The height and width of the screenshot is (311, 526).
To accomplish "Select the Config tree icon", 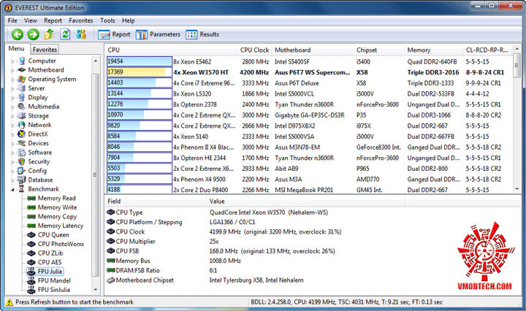I will 22,171.
